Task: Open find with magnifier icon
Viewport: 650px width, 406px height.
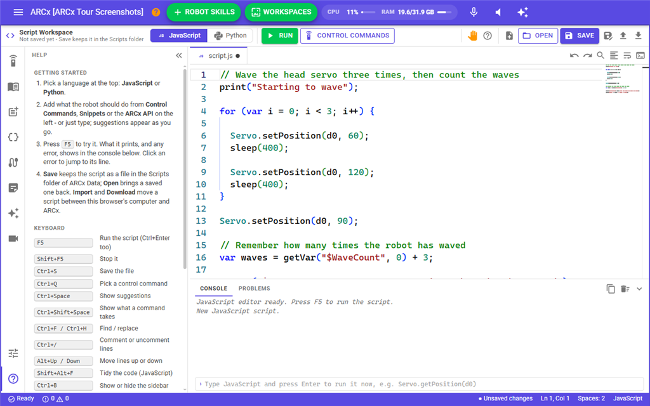Action: coord(600,55)
